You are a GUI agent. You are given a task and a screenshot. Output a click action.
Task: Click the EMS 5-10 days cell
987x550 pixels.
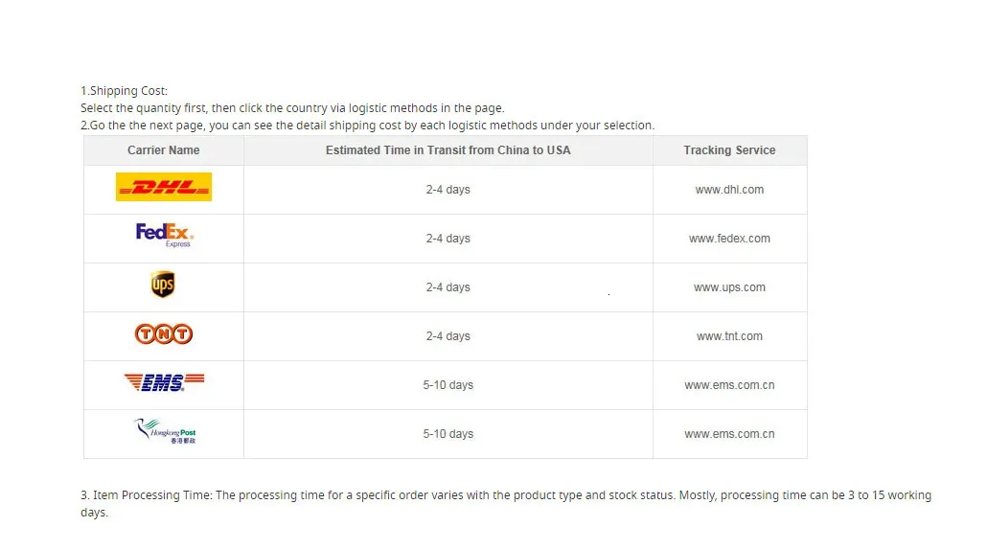[448, 385]
